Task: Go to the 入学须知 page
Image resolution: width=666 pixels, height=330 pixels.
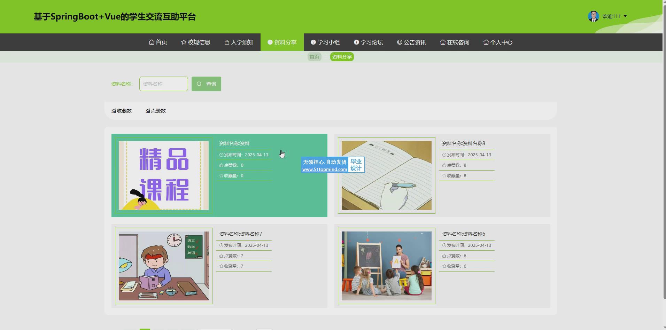Action: tap(239, 42)
